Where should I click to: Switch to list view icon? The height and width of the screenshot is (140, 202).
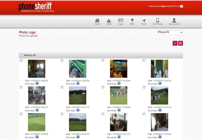coord(175,43)
